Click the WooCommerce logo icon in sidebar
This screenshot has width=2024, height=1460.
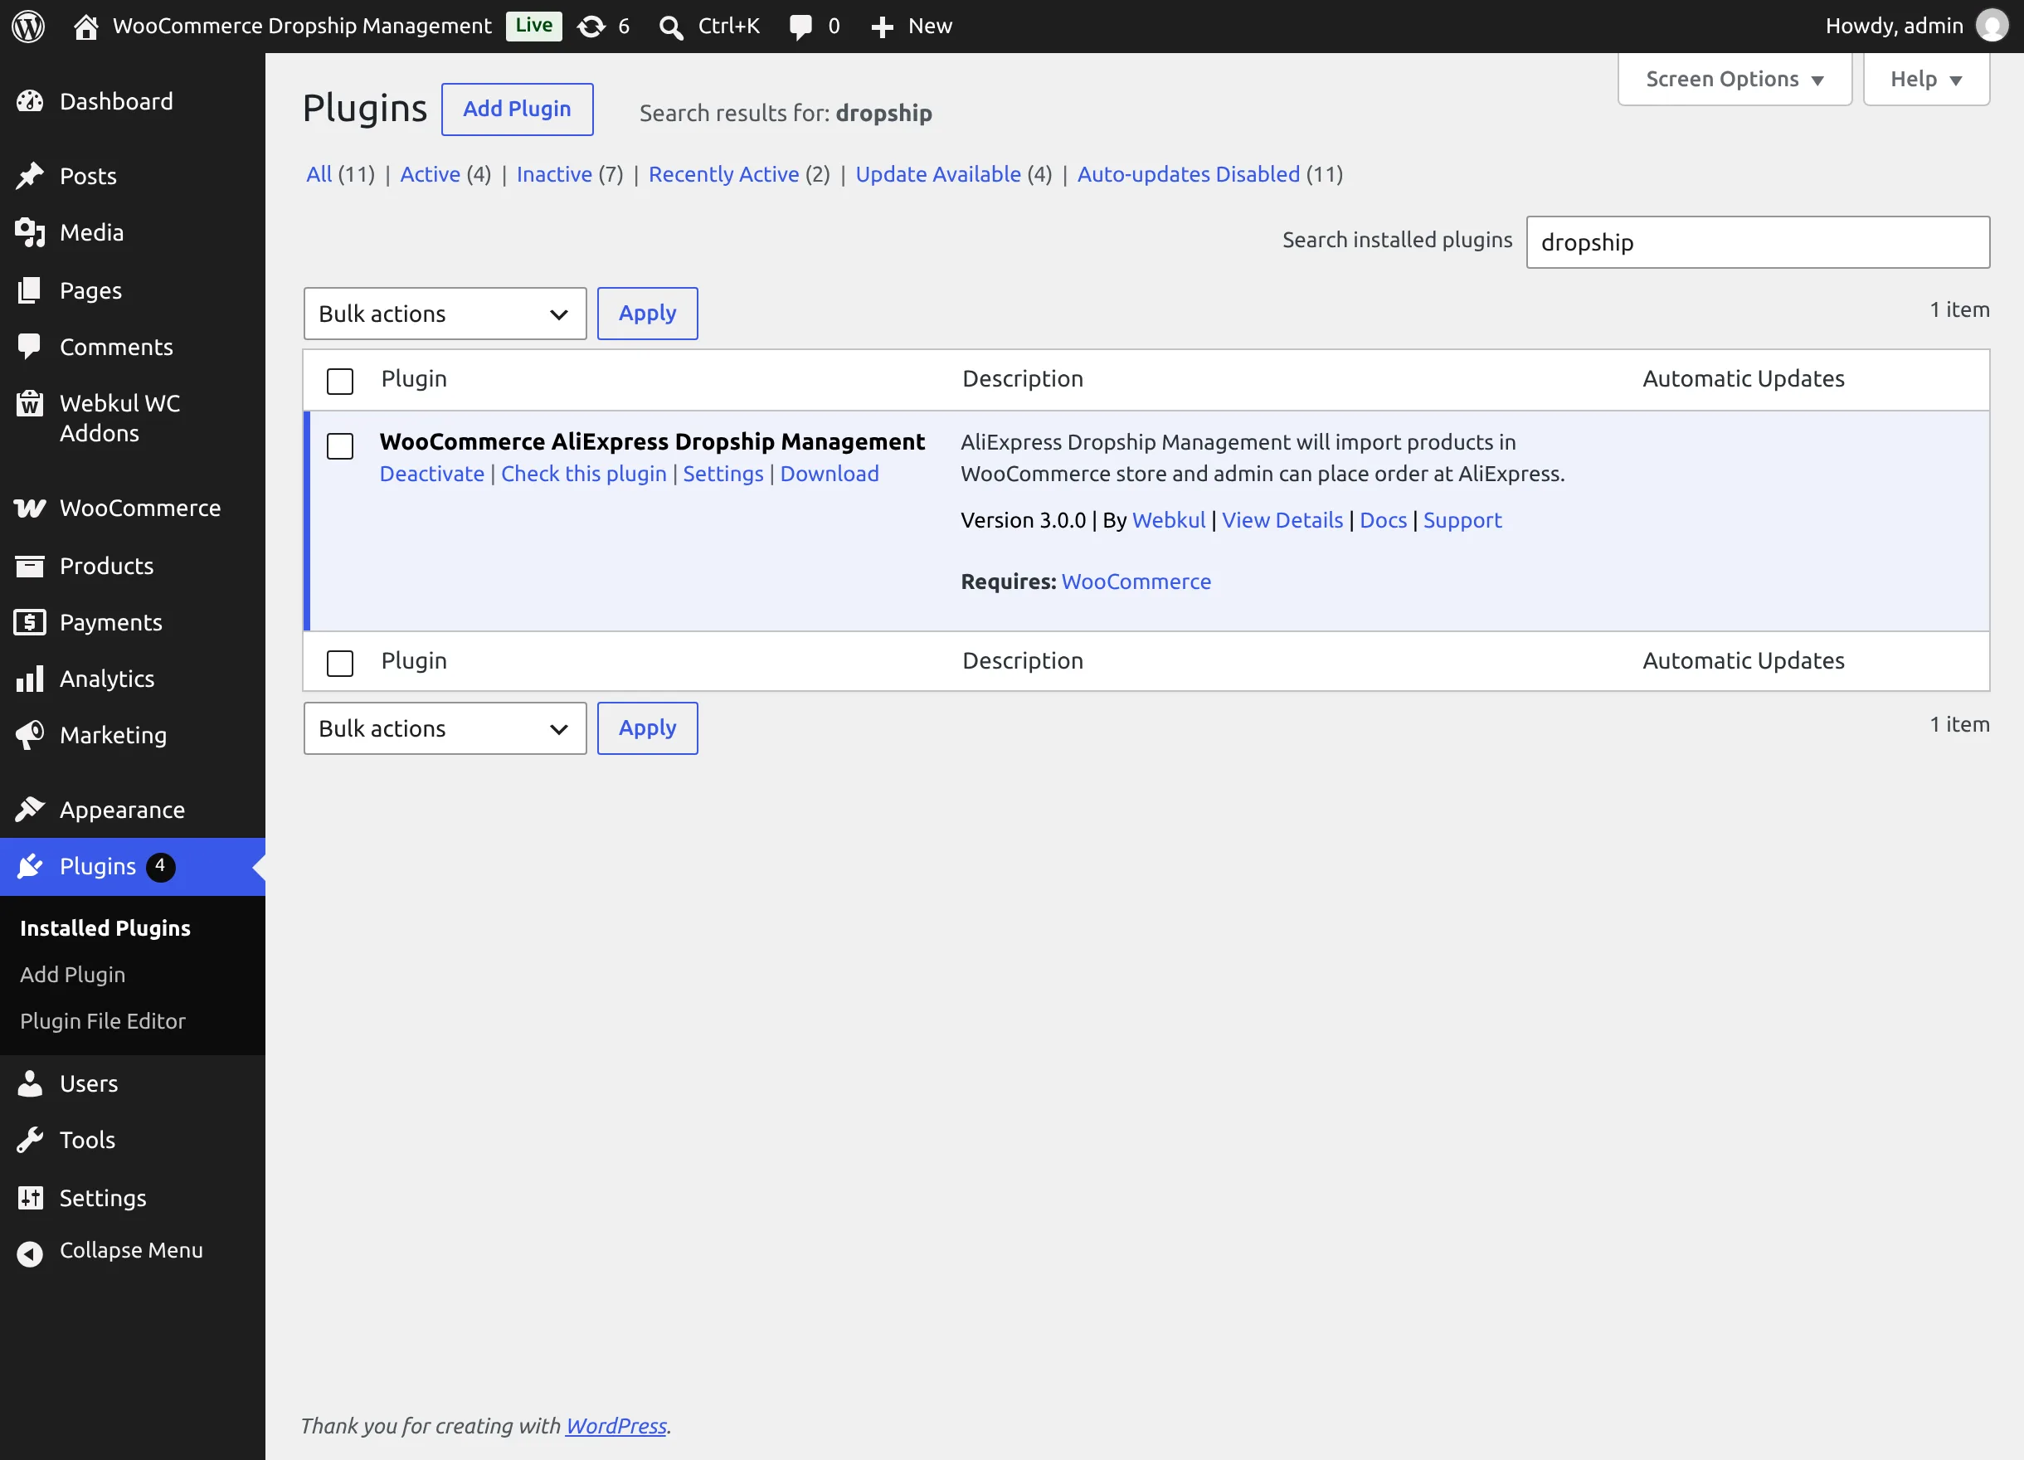pos(30,508)
